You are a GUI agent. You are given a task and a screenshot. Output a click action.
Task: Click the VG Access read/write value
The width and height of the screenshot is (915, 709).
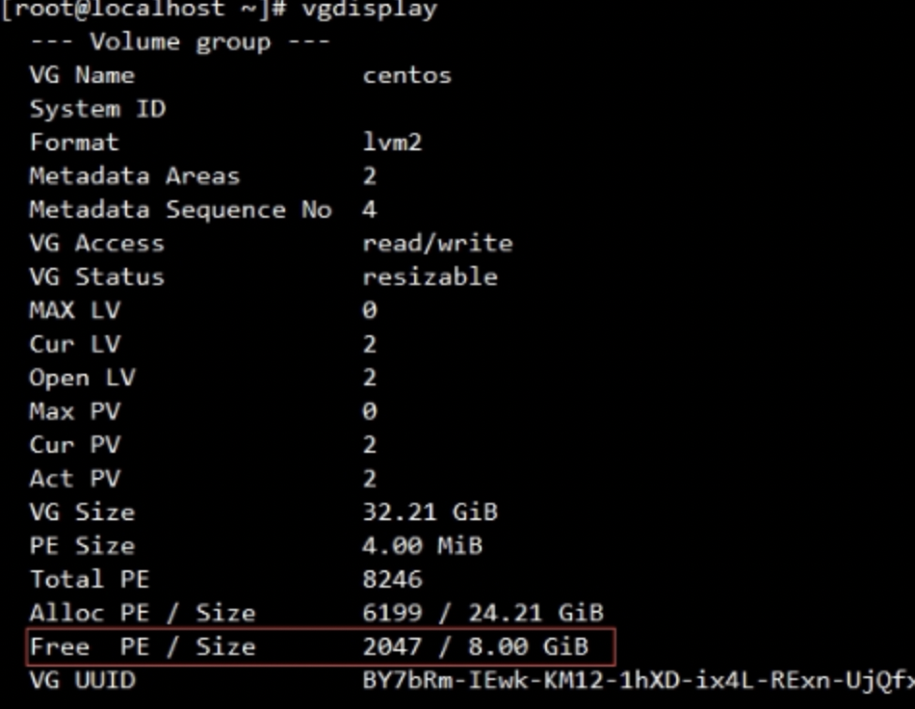click(x=437, y=244)
